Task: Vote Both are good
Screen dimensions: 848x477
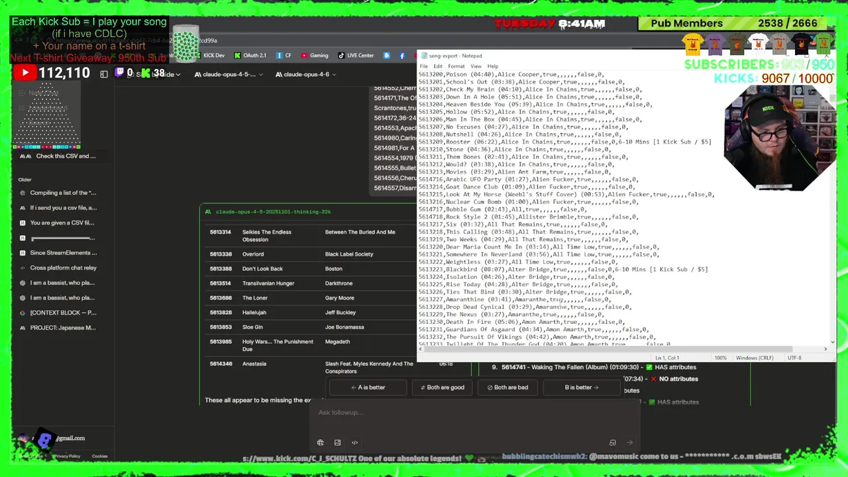Action: click(441, 388)
